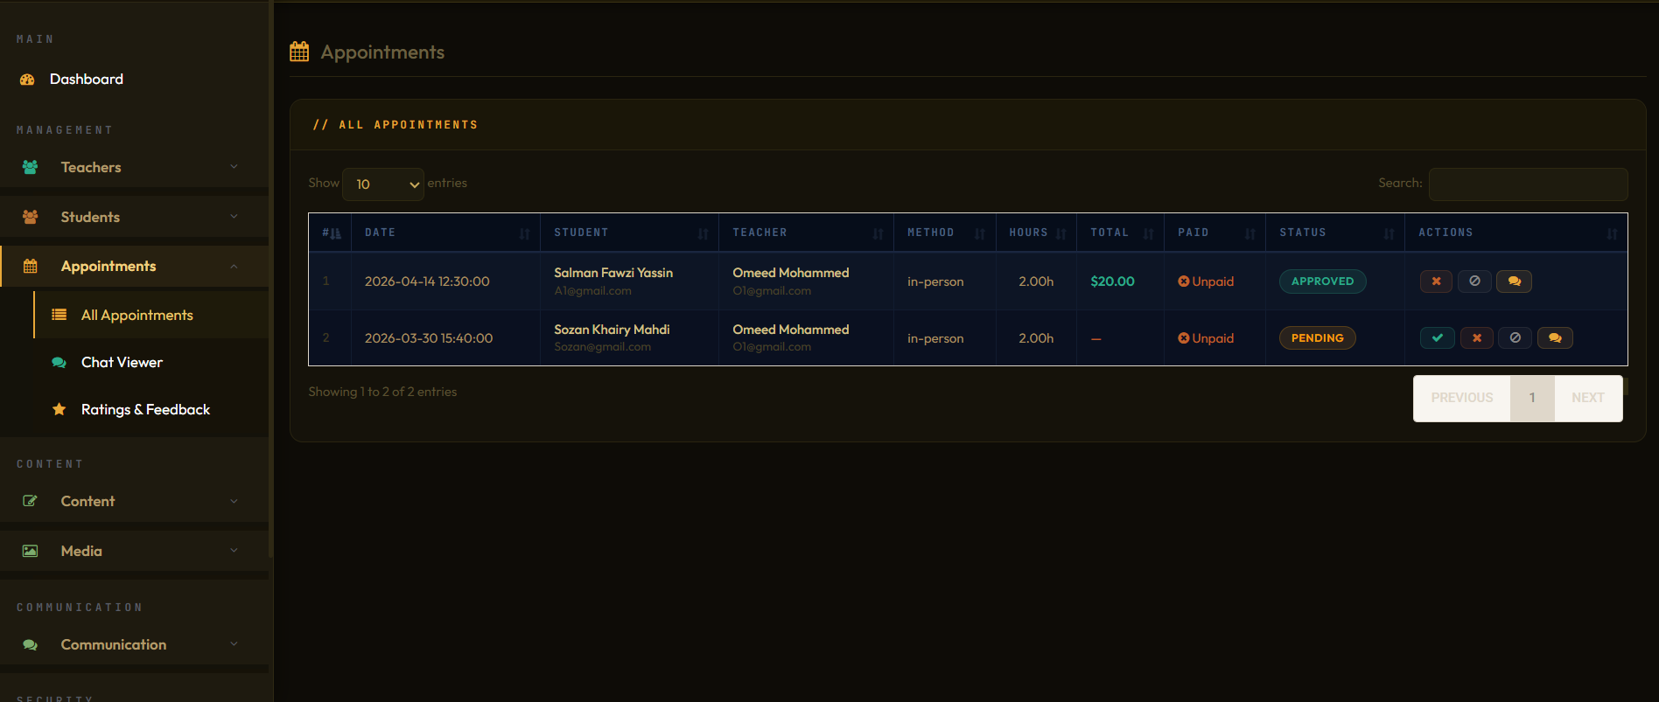Click the APPROVED status badge
This screenshot has height=702, width=1659.
pos(1322,281)
